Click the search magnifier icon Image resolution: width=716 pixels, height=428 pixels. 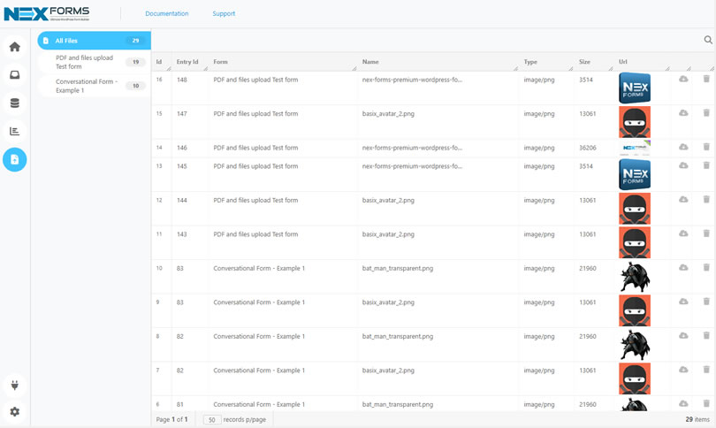coord(708,40)
